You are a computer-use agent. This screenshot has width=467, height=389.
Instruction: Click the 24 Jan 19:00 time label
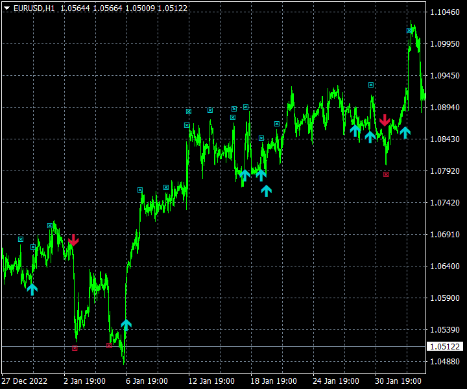(x=336, y=381)
